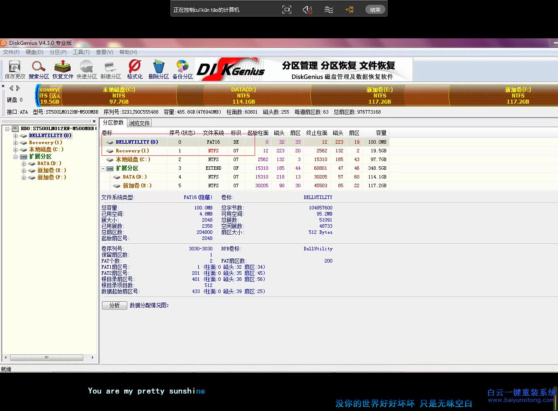Image resolution: width=558 pixels, height=411 pixels.
Task: Click the 保存更改 (Save Changes) toolbar icon
Action: pos(14,69)
